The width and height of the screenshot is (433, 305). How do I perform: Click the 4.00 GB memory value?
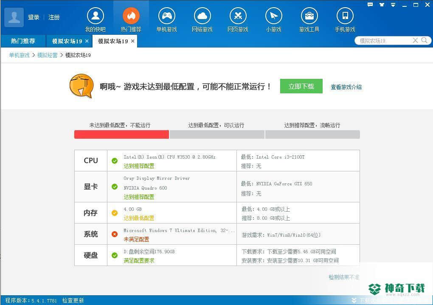(x=132, y=209)
